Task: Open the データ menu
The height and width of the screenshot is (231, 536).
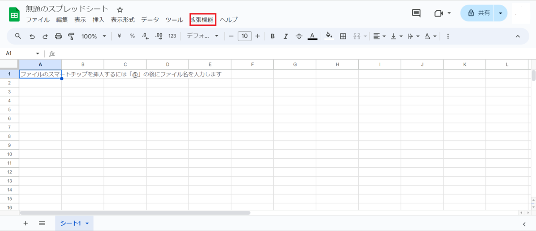Action: (x=150, y=20)
